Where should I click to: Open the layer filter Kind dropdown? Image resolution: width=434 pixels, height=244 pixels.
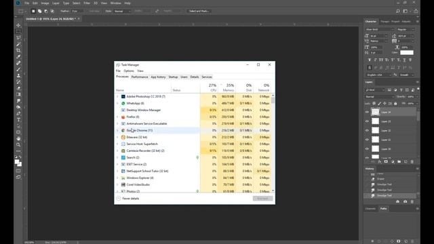tap(375, 90)
